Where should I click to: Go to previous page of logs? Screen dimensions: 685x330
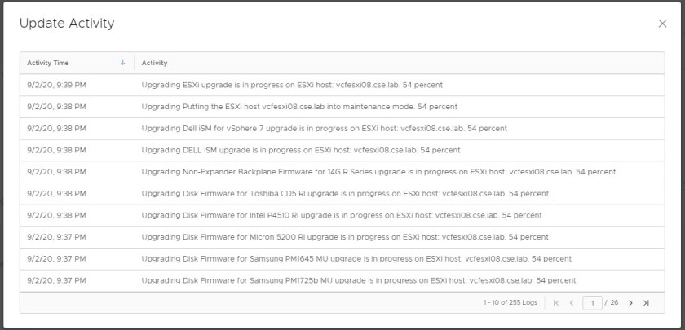pyautogui.click(x=572, y=303)
